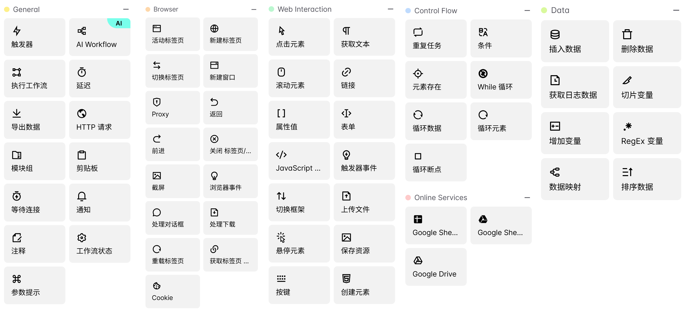Choose the 处理下载 download block

(x=230, y=218)
